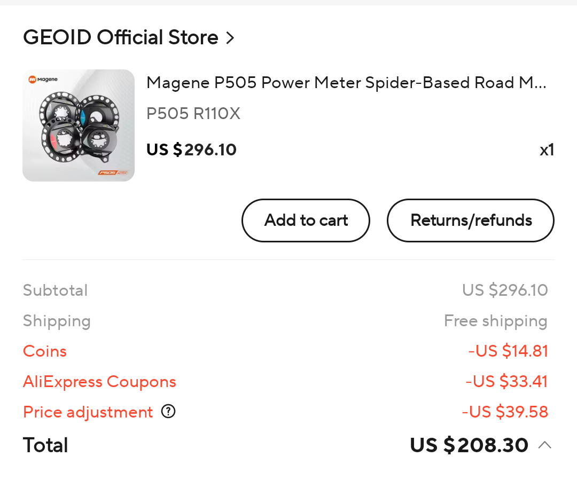Show help for Price adjustment

point(168,412)
